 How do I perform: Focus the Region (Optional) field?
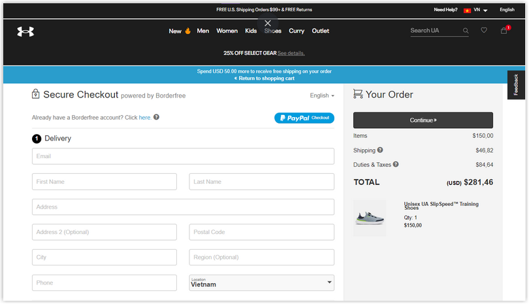click(x=262, y=258)
